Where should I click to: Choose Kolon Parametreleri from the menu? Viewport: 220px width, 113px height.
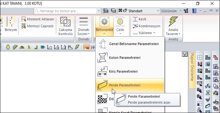point(130,58)
